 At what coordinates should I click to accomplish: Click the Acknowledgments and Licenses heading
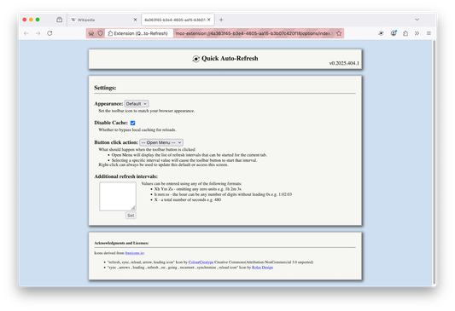pos(121,243)
